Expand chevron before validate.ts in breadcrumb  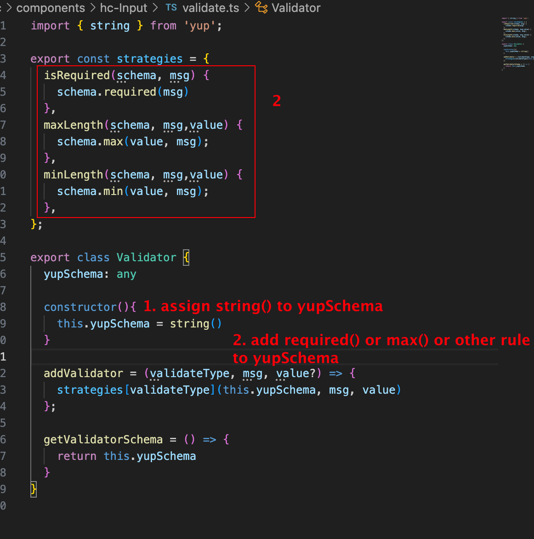coord(156,7)
